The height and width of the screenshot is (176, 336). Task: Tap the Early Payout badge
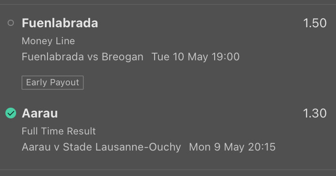(x=52, y=83)
